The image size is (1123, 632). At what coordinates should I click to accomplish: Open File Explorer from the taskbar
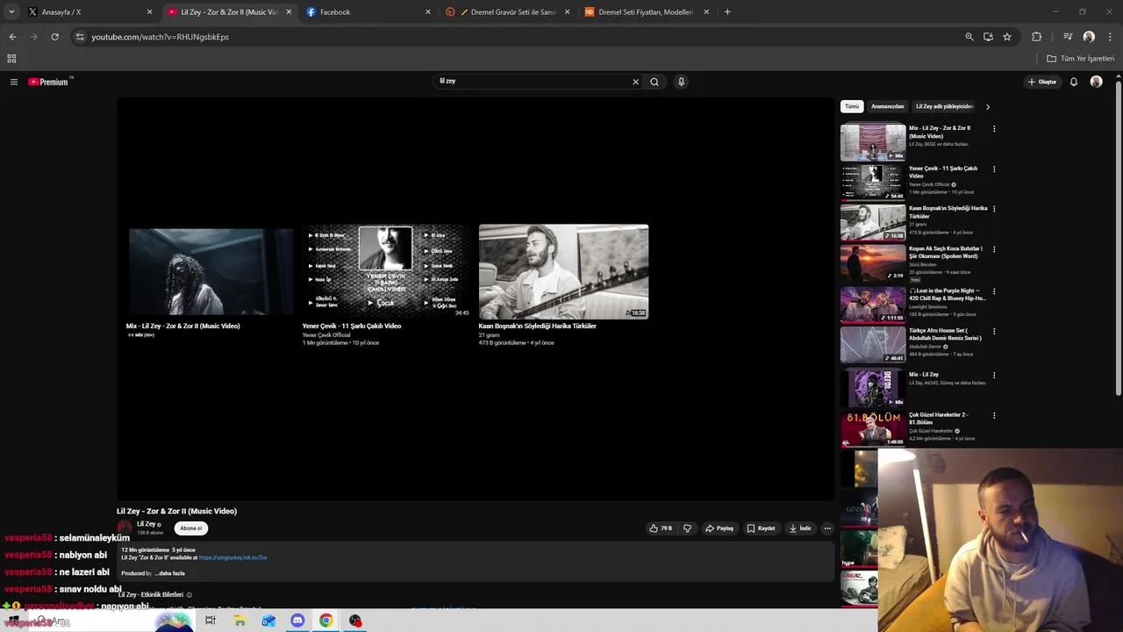pyautogui.click(x=240, y=621)
